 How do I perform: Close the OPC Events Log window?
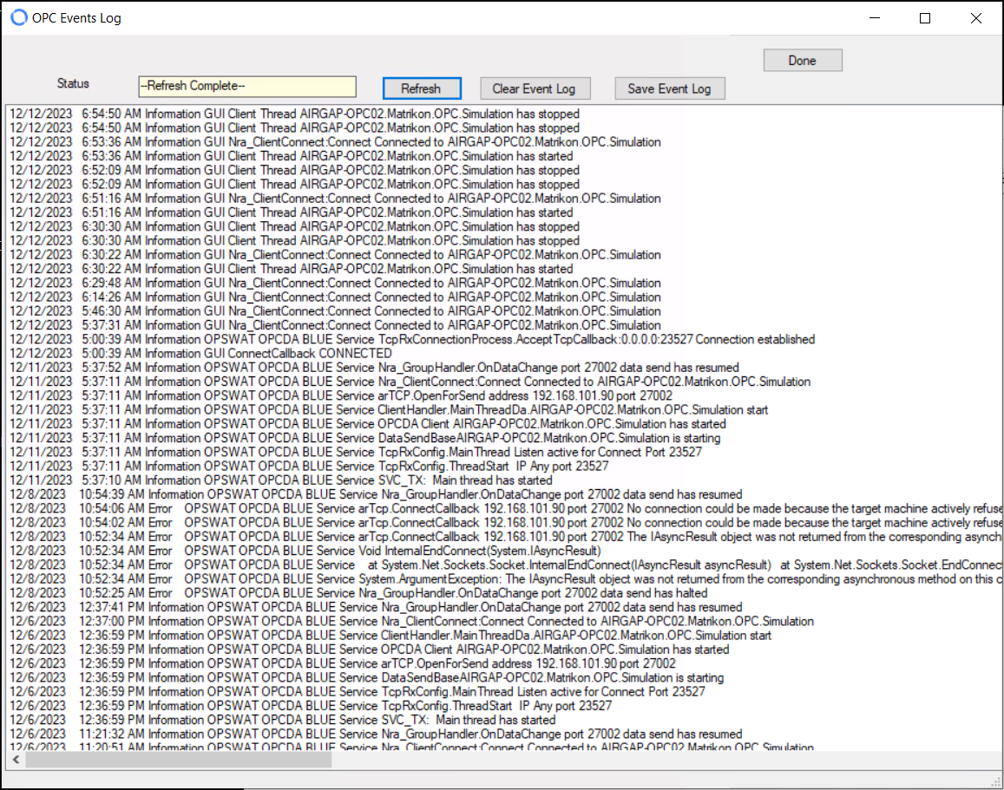coord(975,18)
